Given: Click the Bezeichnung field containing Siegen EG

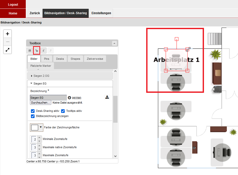Looking at the screenshot, I should point(48,98).
